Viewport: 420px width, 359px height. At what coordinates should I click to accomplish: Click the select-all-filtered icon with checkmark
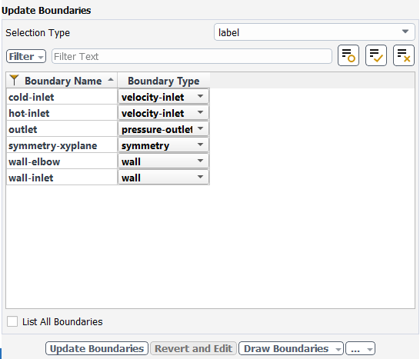(x=376, y=55)
